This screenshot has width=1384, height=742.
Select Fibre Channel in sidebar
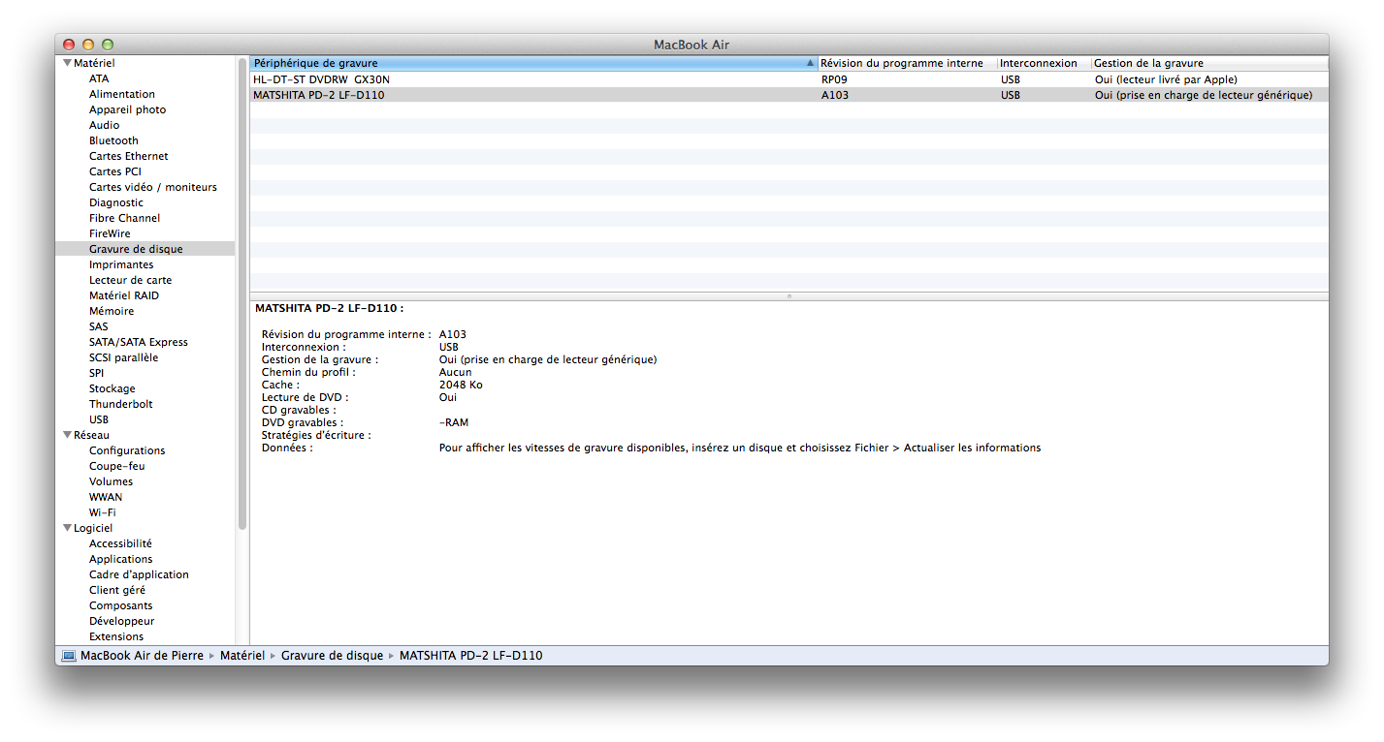tap(125, 218)
